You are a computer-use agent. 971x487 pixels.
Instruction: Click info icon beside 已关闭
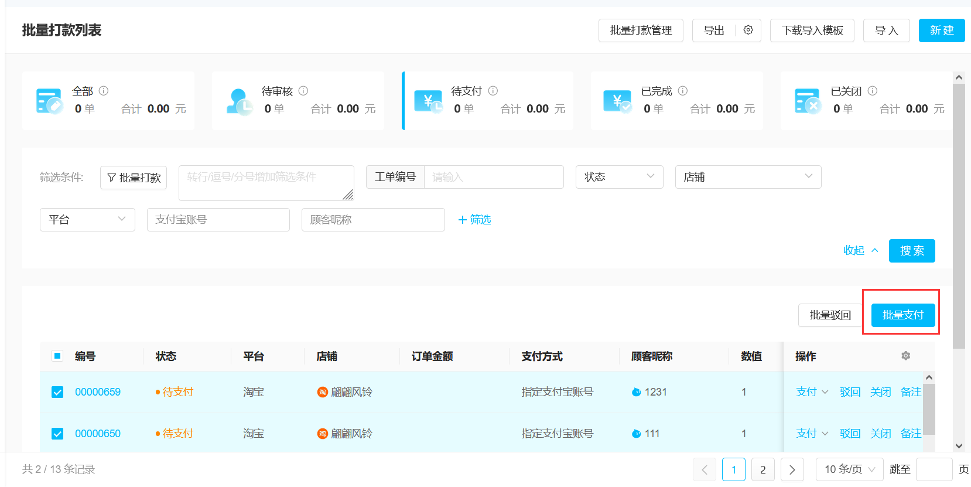click(x=873, y=91)
